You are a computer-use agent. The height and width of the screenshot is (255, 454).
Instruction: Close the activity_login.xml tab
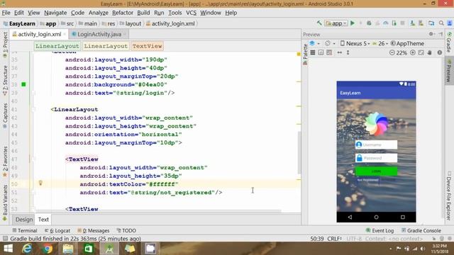pyautogui.click(x=65, y=34)
